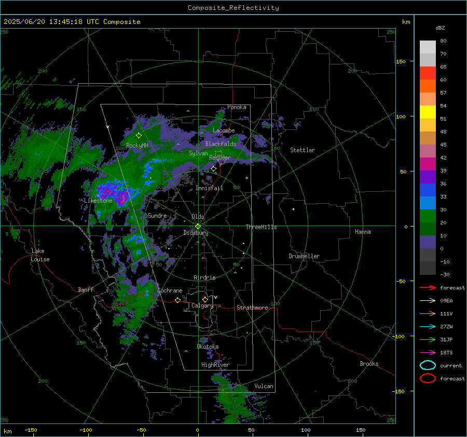Select the Stettler map label
This screenshot has height=437, width=467.
[x=303, y=150]
